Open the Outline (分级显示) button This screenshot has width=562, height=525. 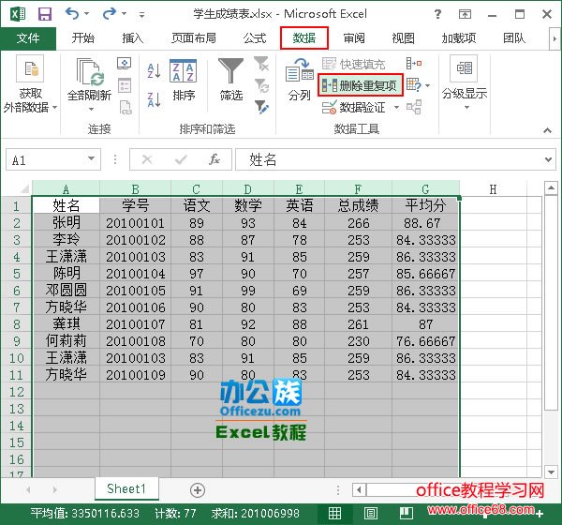[x=465, y=82]
